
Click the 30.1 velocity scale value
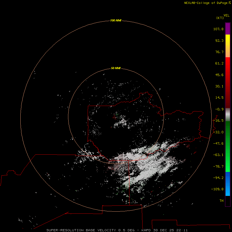pyautogui.click(x=219, y=86)
